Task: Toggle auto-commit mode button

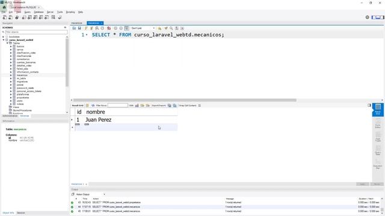Action: pyautogui.click(x=126, y=28)
